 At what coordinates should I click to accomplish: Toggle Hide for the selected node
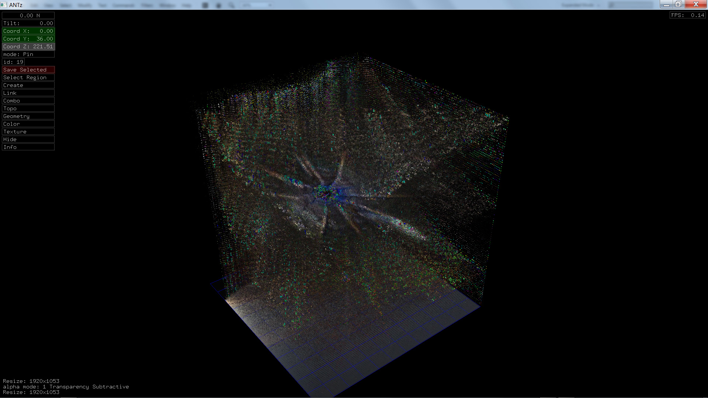pos(28,139)
